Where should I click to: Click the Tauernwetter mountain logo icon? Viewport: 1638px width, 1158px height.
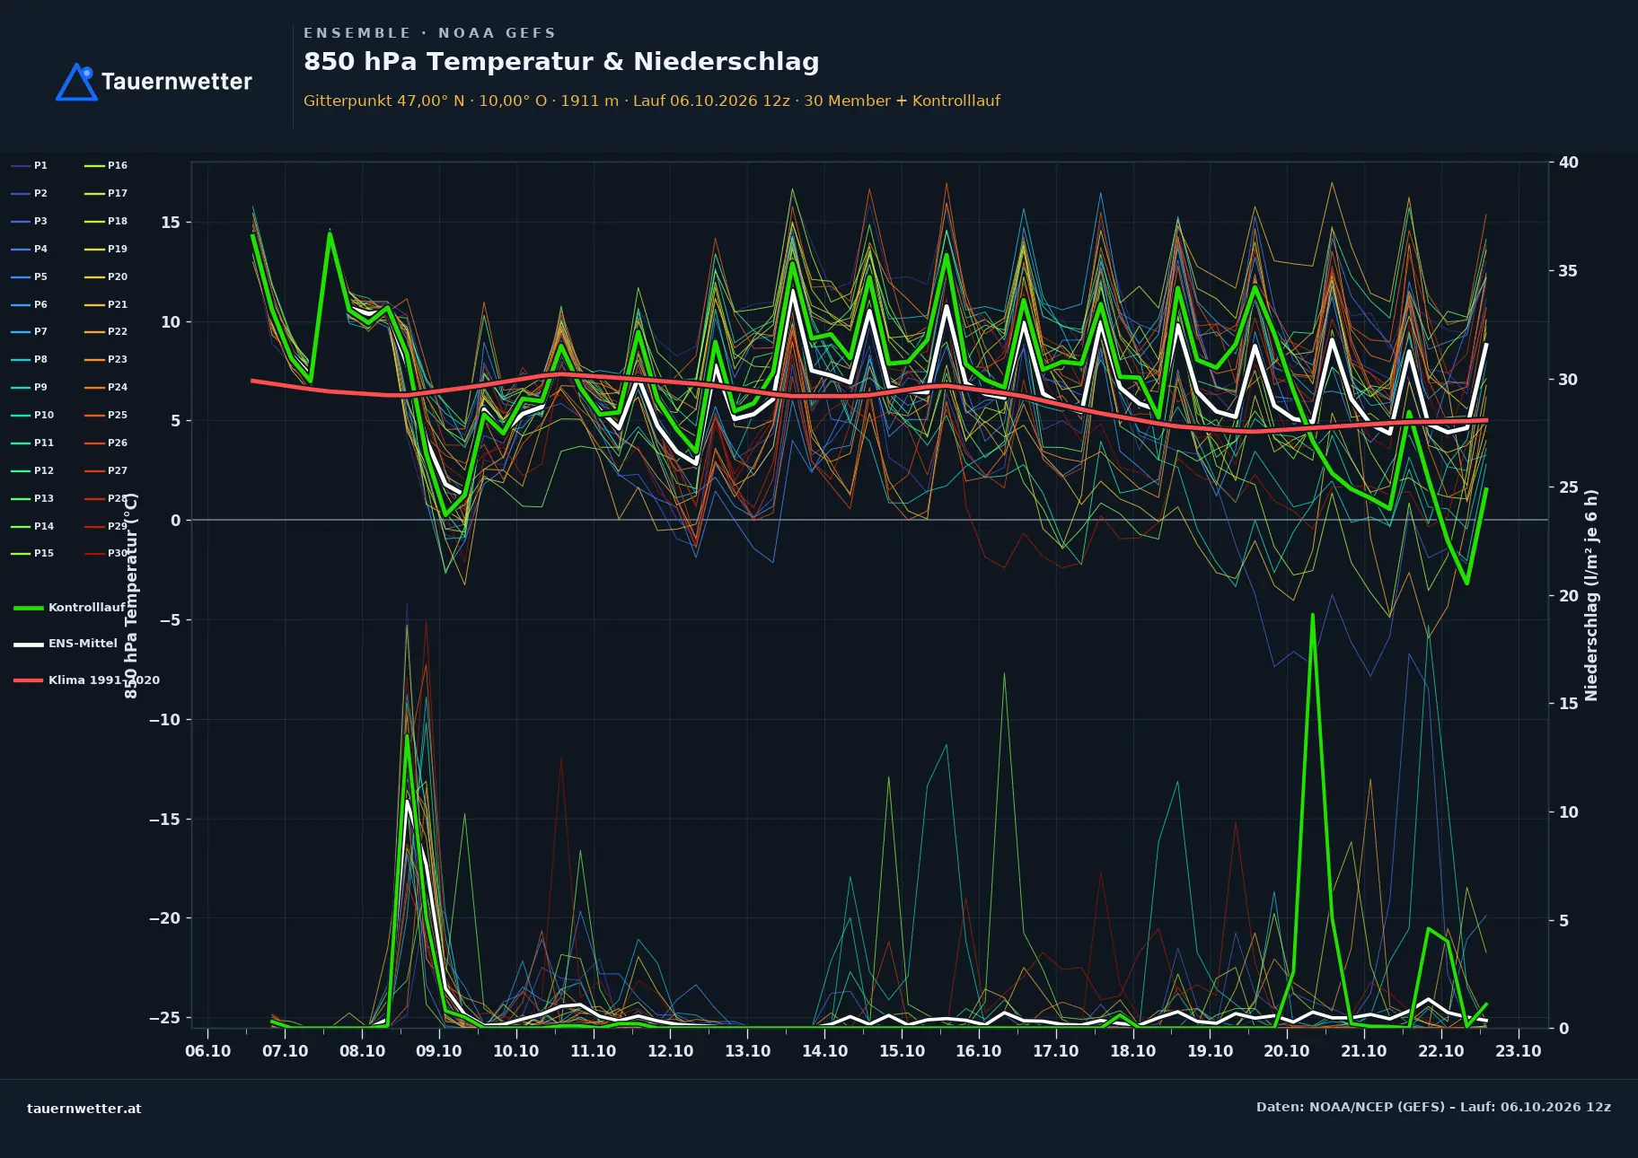(76, 82)
